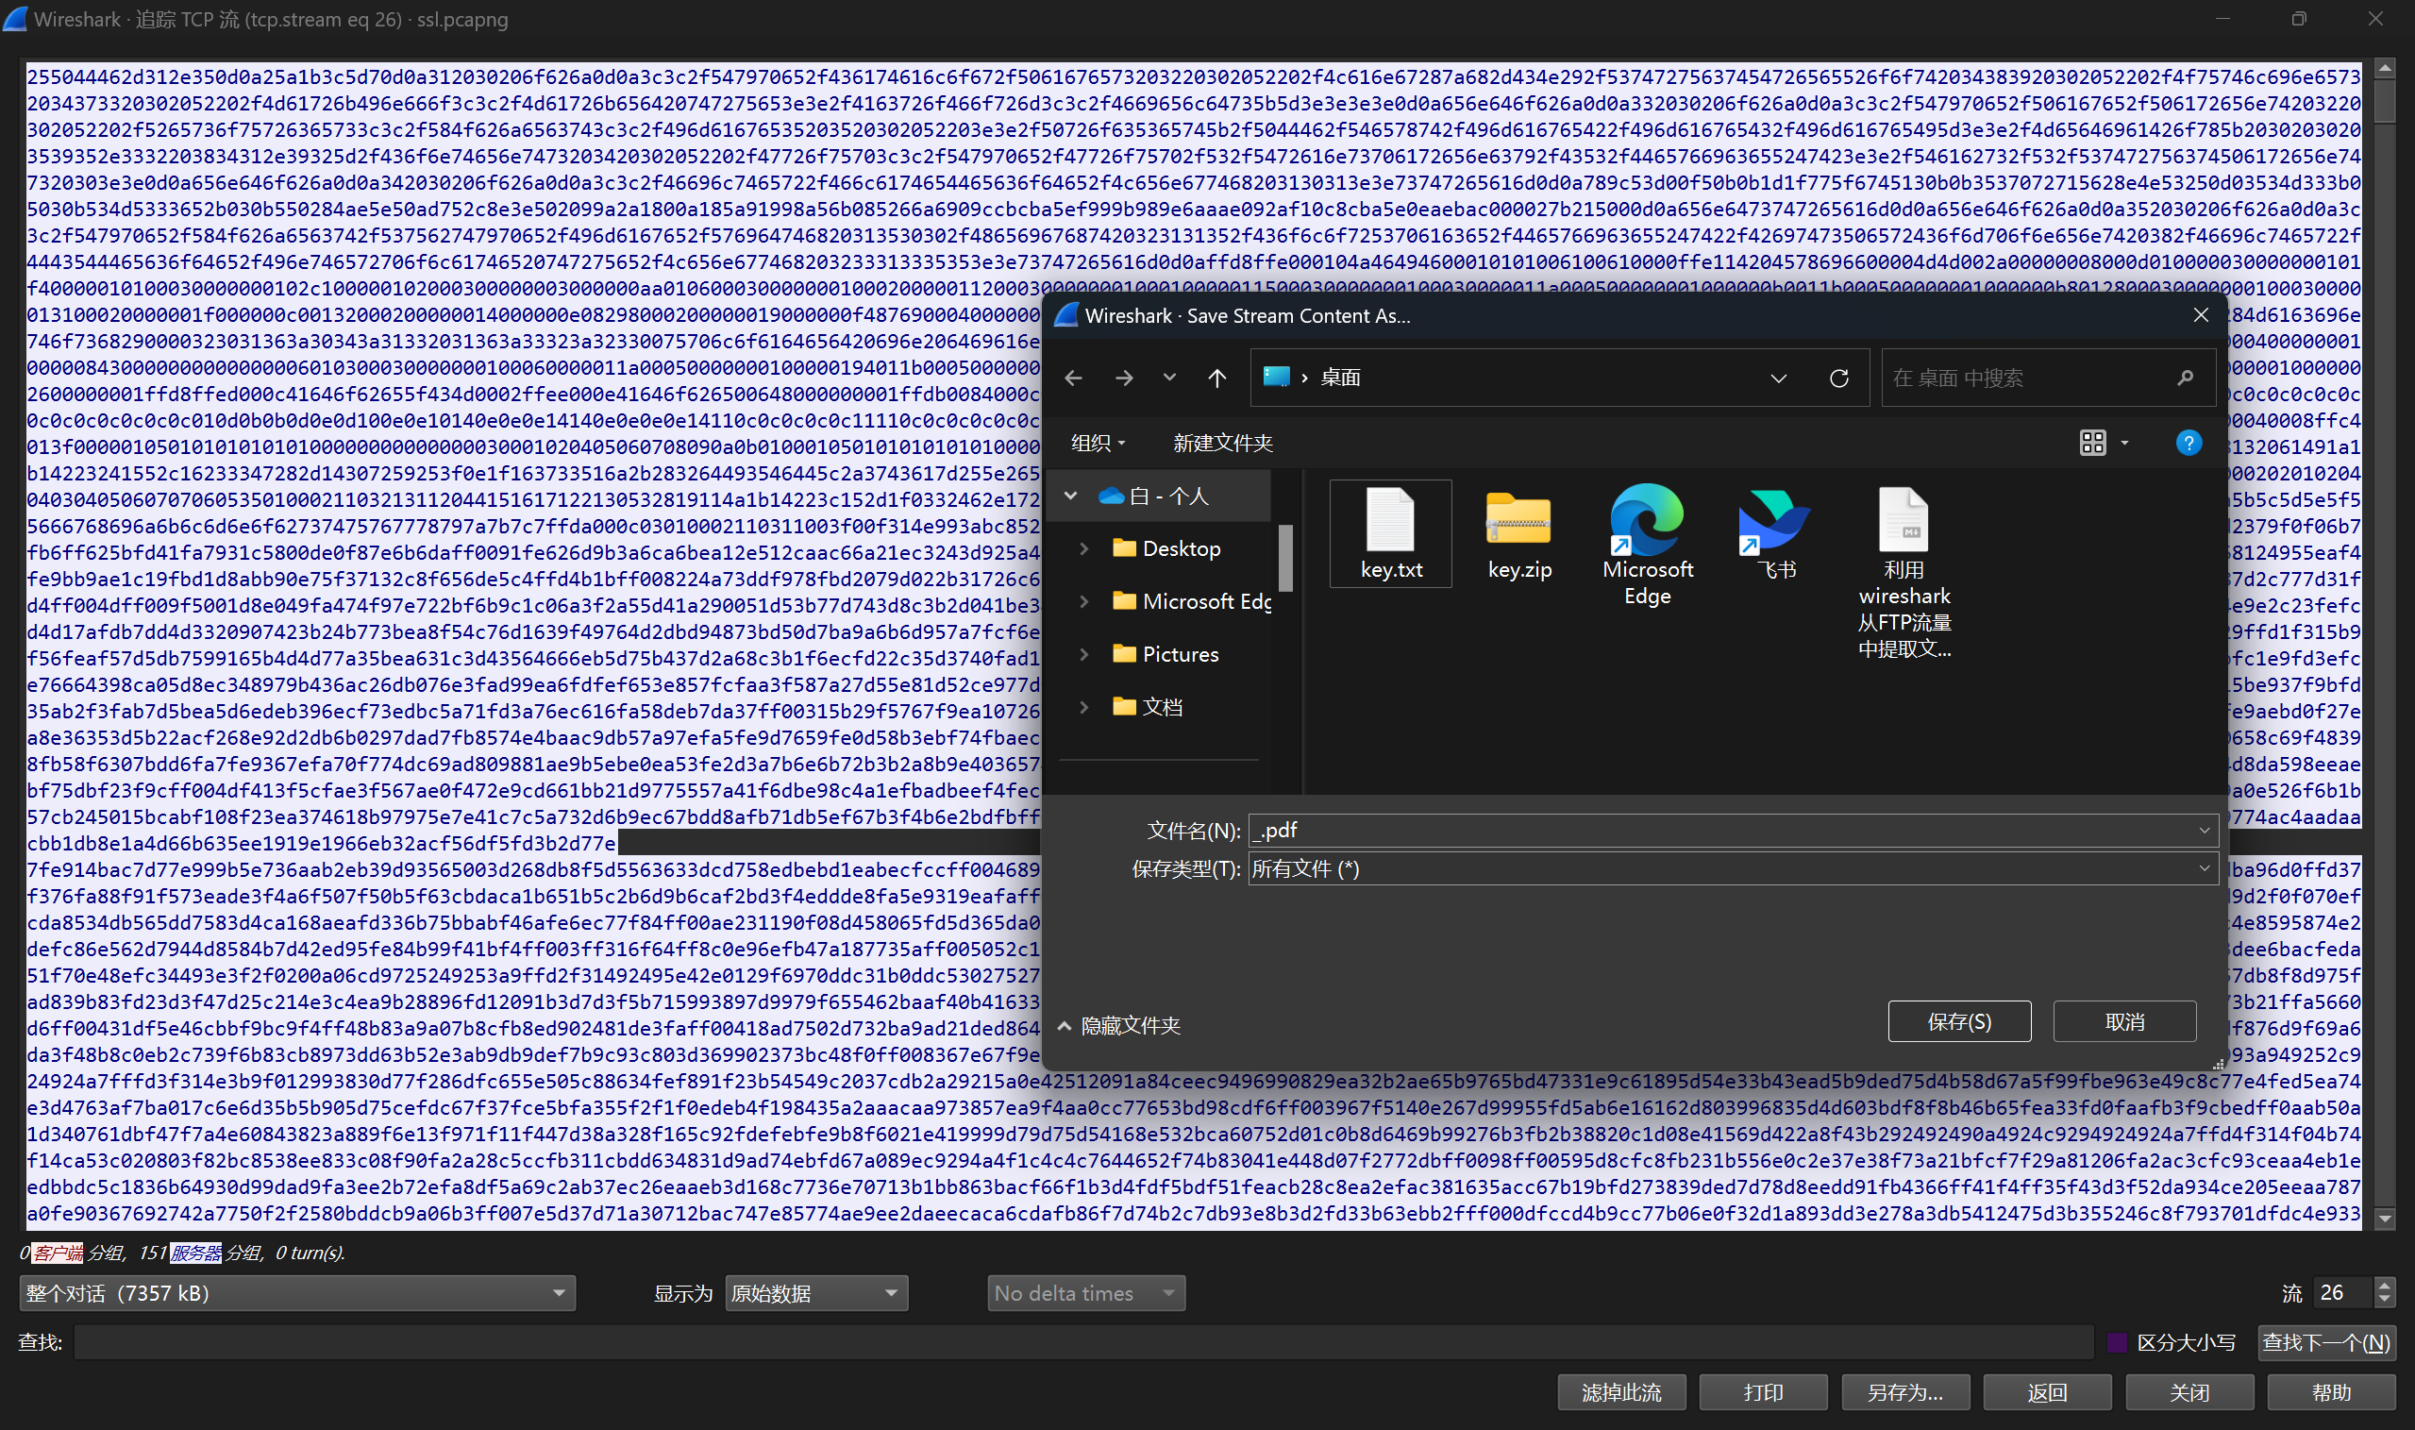Create a new folder with 新建文件夹
The image size is (2415, 1430).
(1222, 443)
